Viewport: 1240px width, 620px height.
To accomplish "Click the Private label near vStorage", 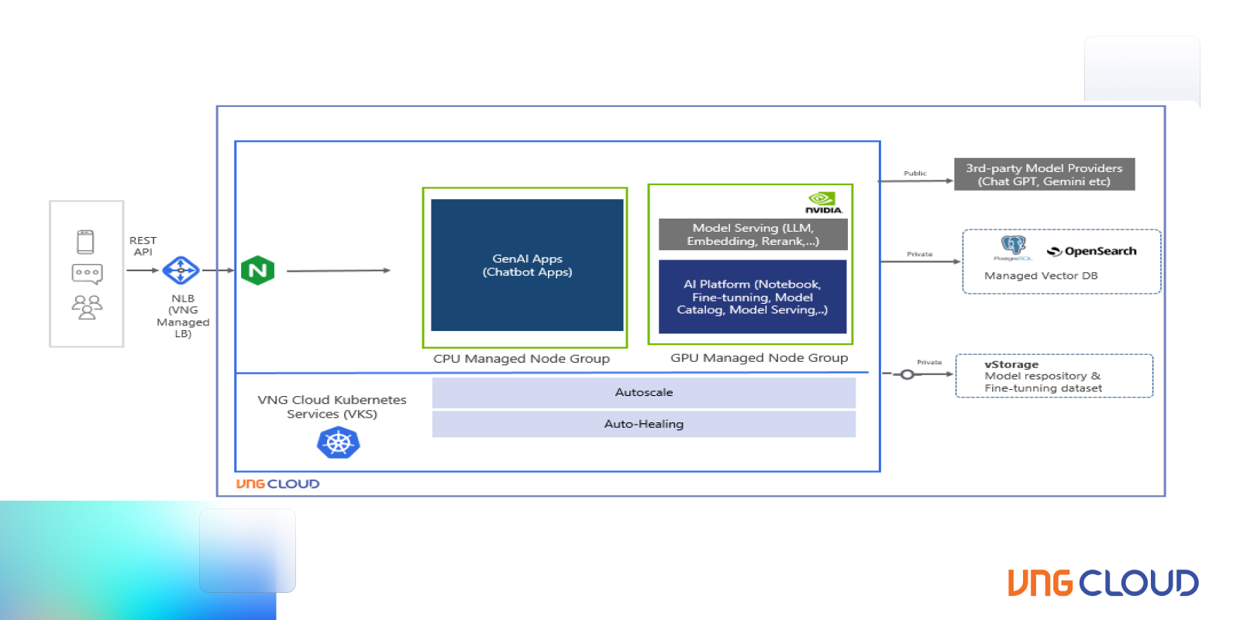I will coord(929,362).
